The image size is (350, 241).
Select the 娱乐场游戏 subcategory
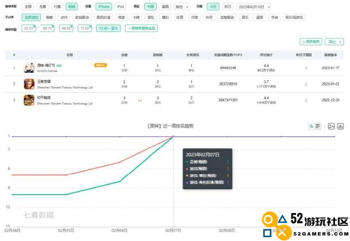pyautogui.click(x=294, y=17)
